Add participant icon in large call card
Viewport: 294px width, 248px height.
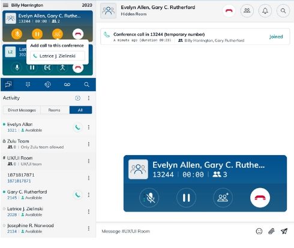[223, 198]
